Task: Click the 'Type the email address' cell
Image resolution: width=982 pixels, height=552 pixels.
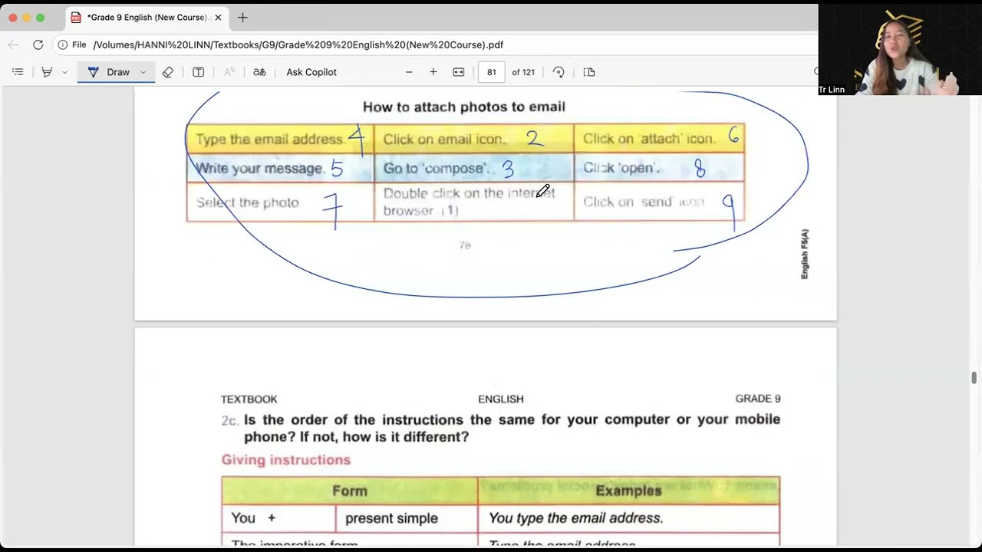Action: tap(280, 139)
